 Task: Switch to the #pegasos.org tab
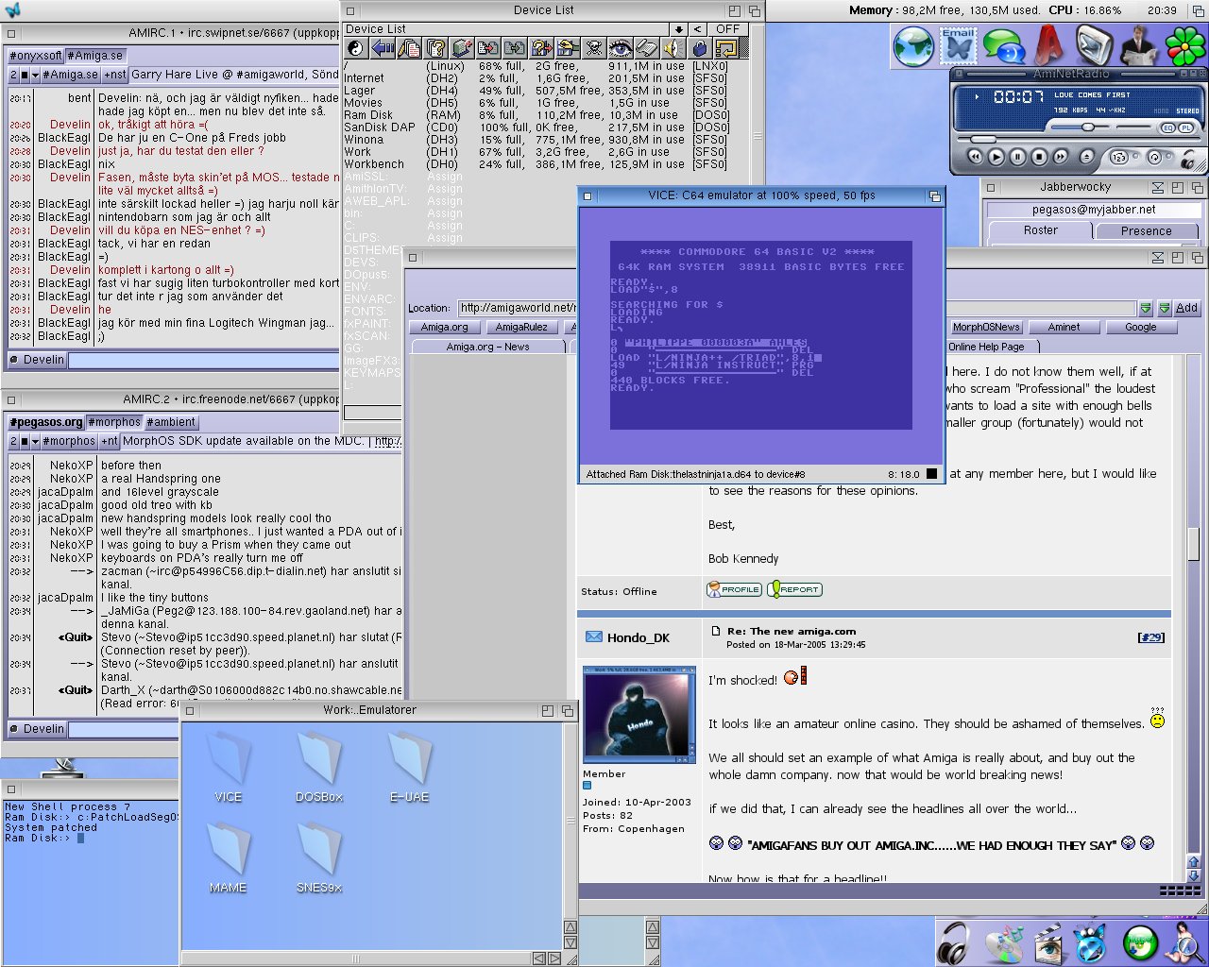[46, 422]
